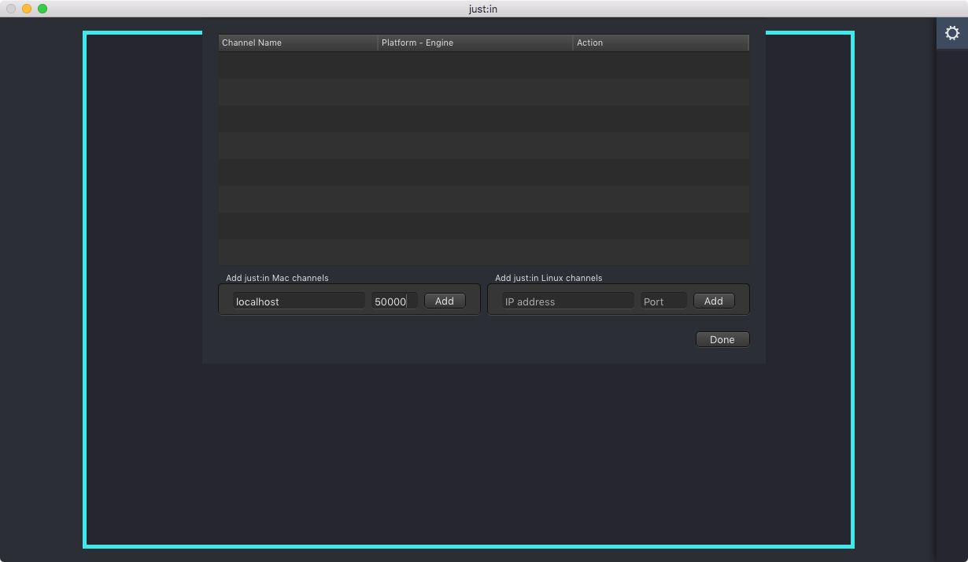968x562 pixels.
Task: Click the 'Add just:in Linux channels' label
Action: tap(549, 278)
